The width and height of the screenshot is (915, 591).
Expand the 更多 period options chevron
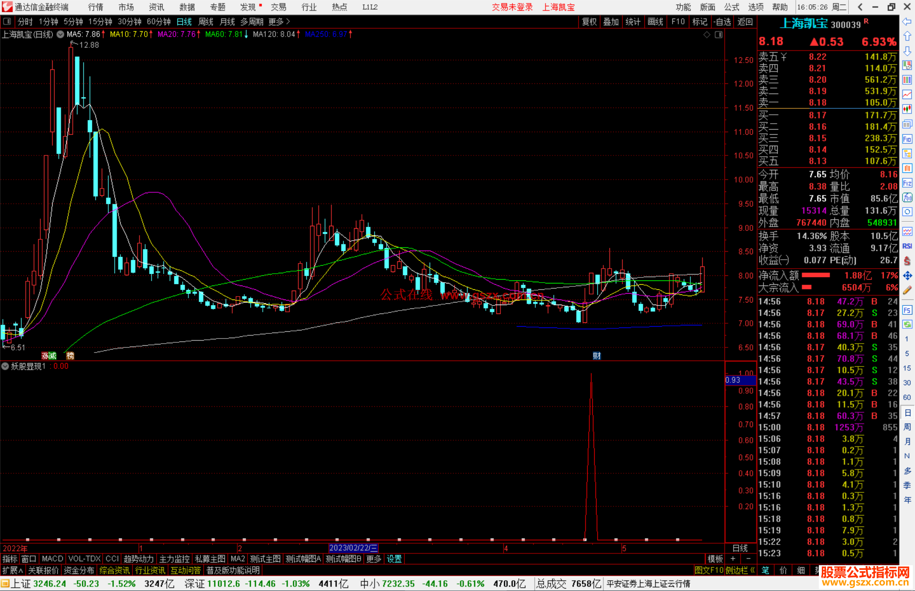point(288,22)
